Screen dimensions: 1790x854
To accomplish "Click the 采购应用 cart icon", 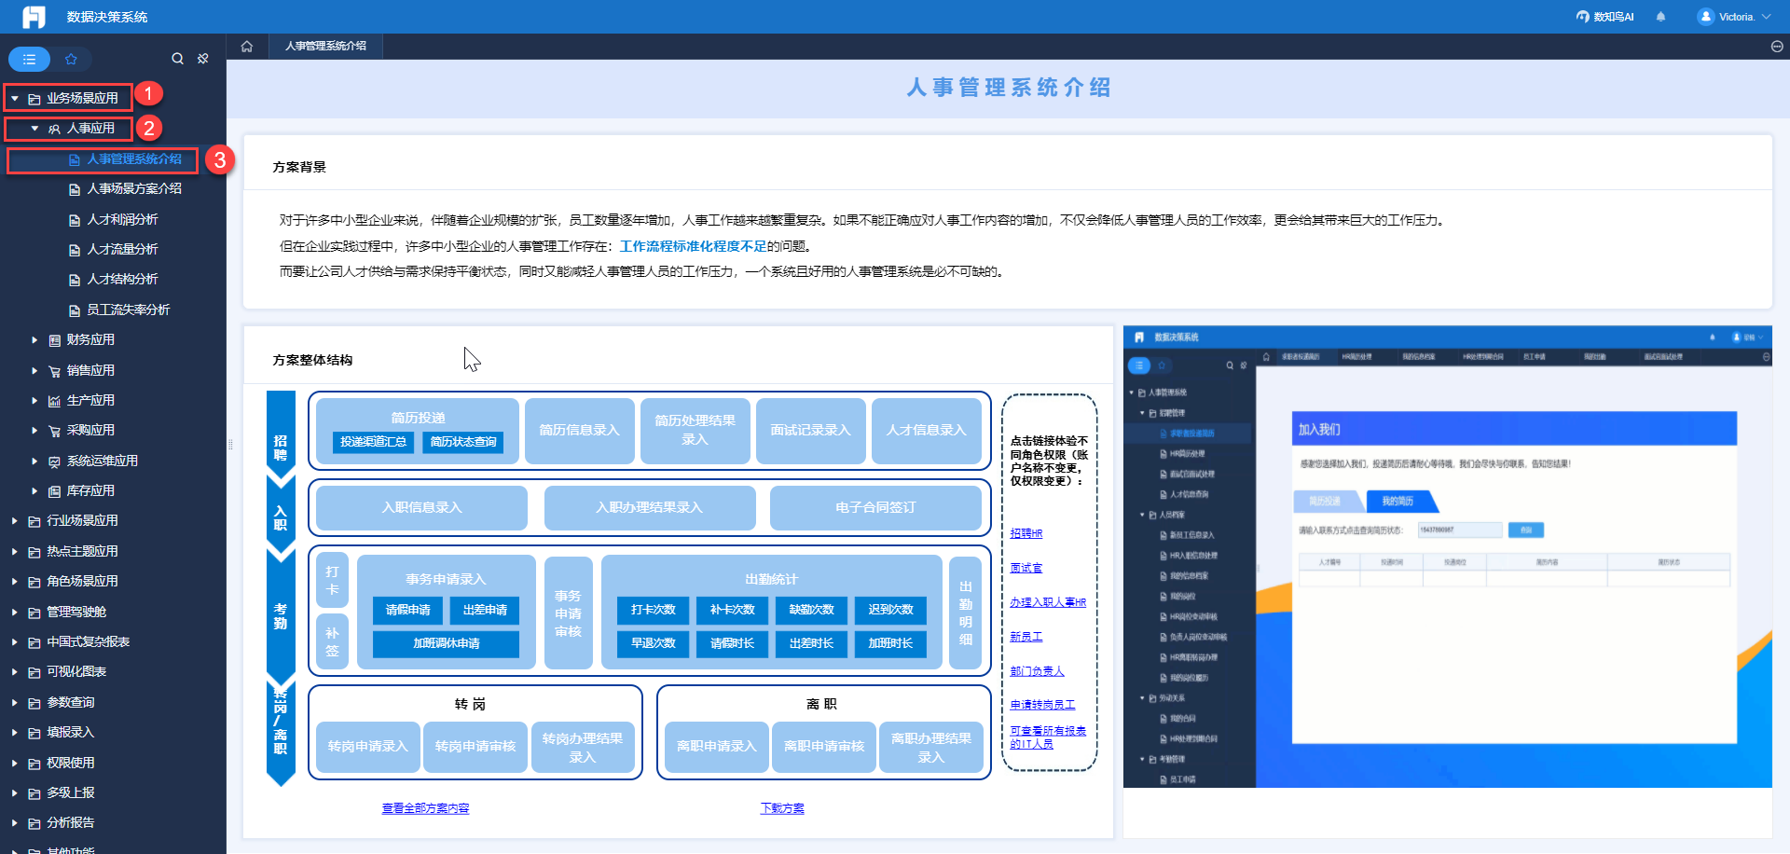I will (x=54, y=431).
